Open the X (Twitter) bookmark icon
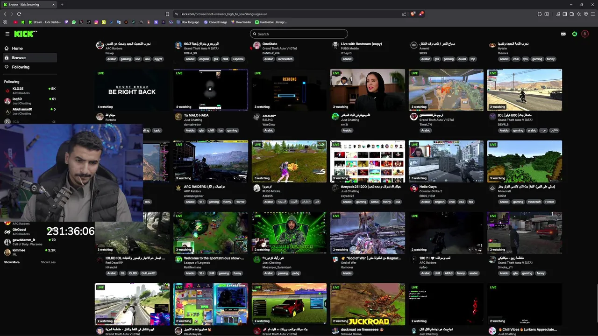This screenshot has height=336, width=598. click(81, 22)
